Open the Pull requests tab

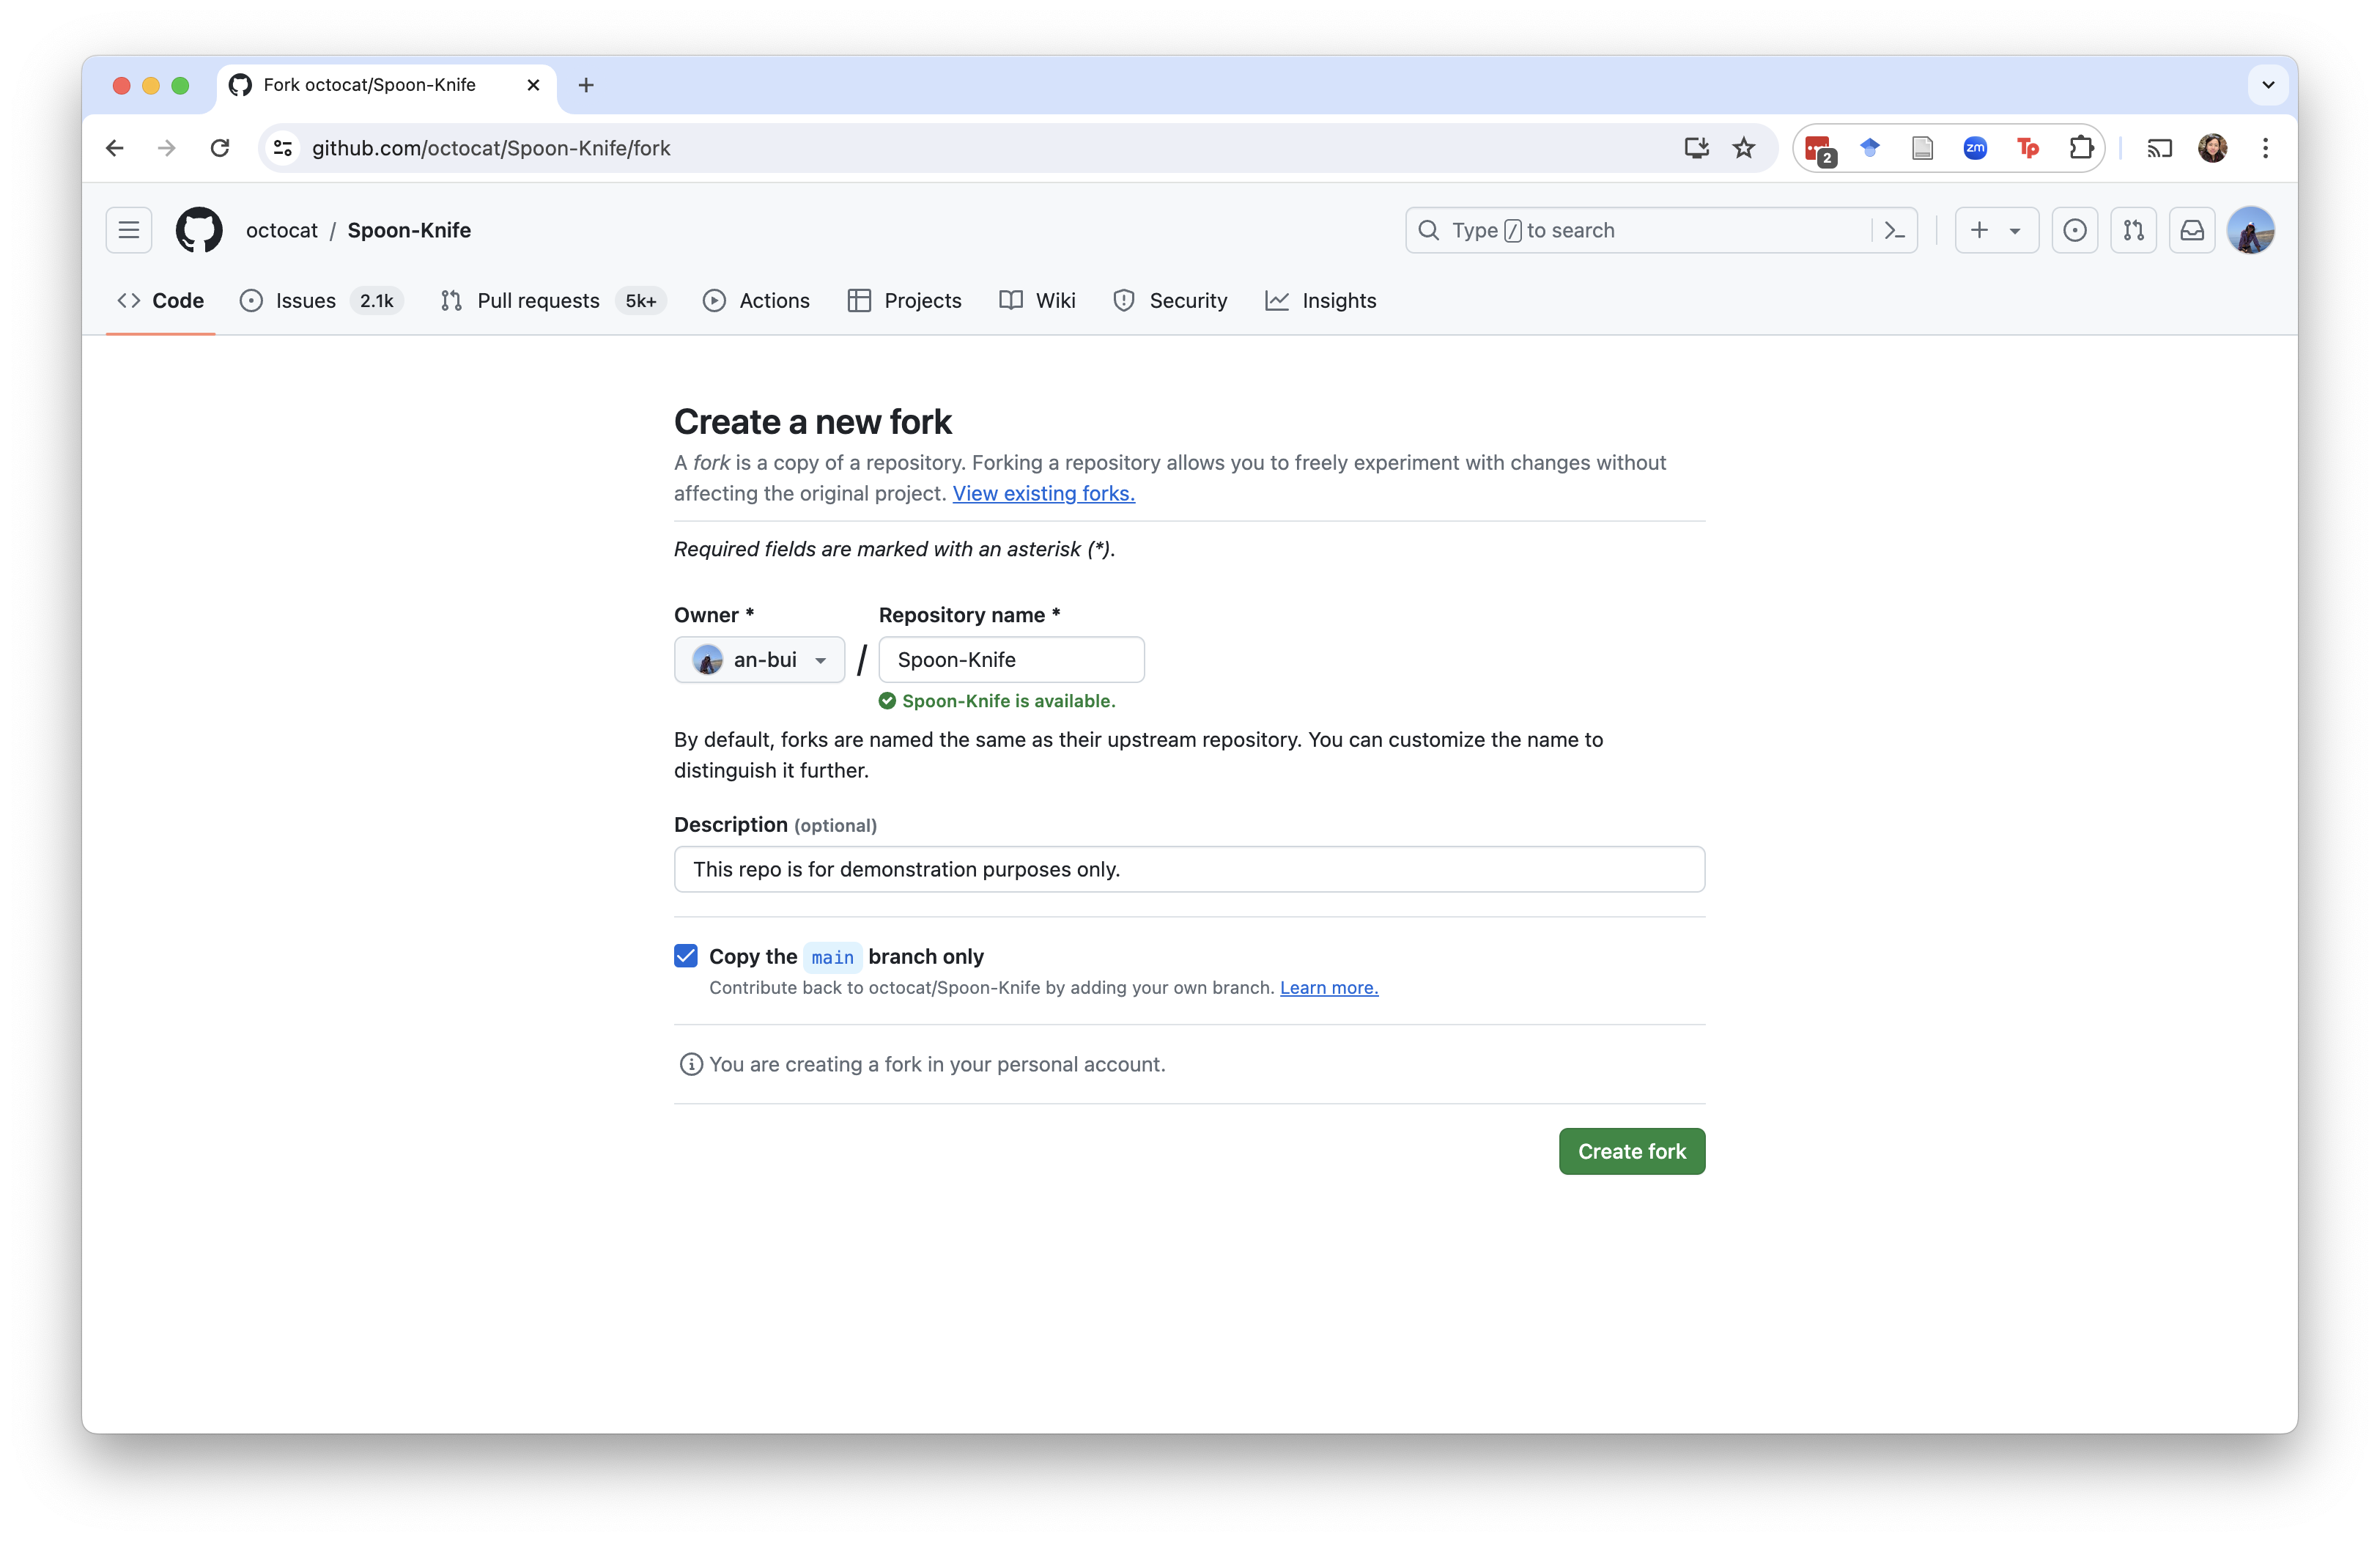coord(538,301)
